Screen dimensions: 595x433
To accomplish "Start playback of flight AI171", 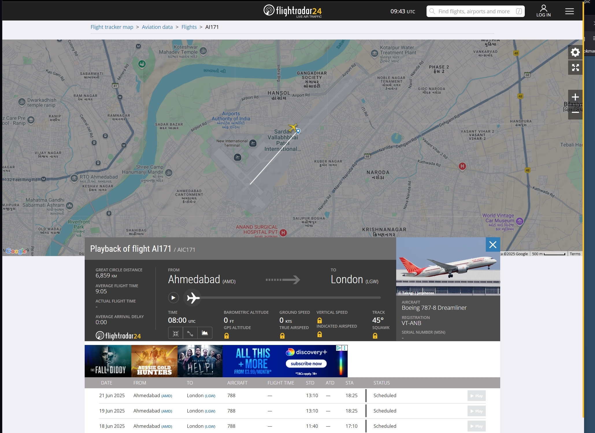I will (x=173, y=298).
